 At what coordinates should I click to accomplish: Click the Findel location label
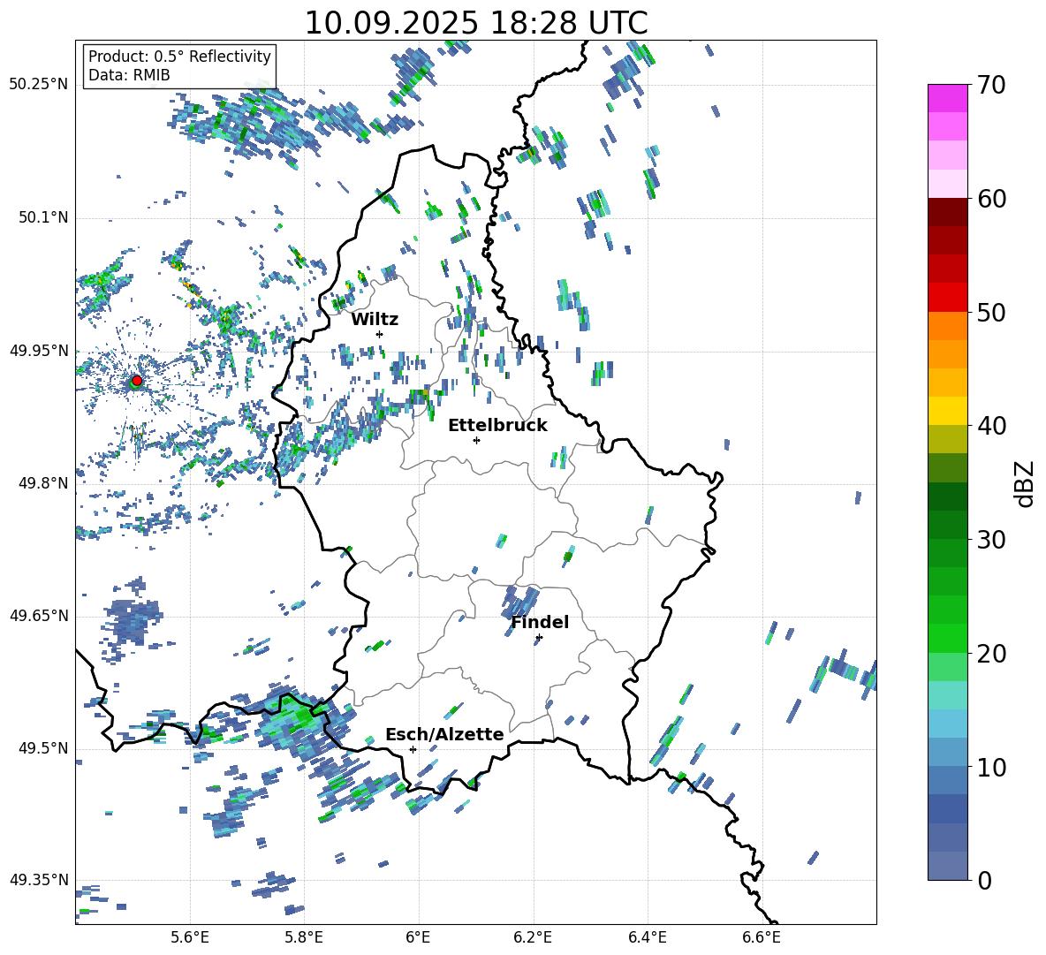point(540,622)
